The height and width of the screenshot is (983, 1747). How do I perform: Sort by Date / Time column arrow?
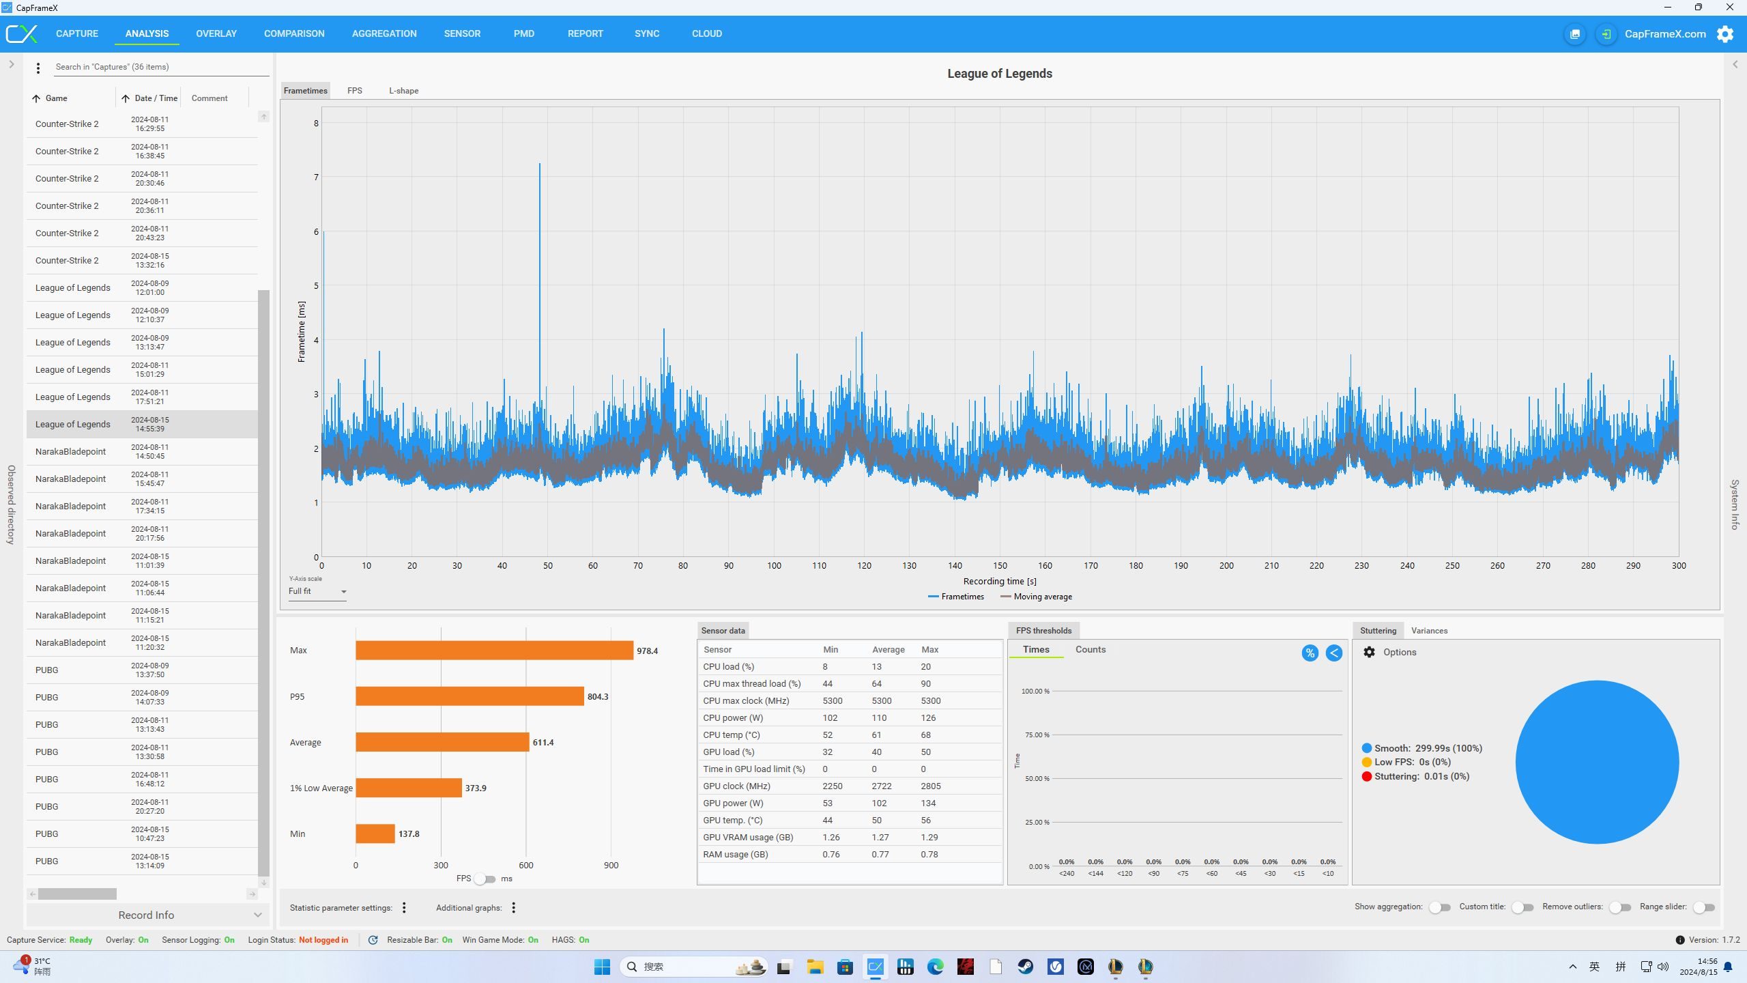click(x=126, y=98)
